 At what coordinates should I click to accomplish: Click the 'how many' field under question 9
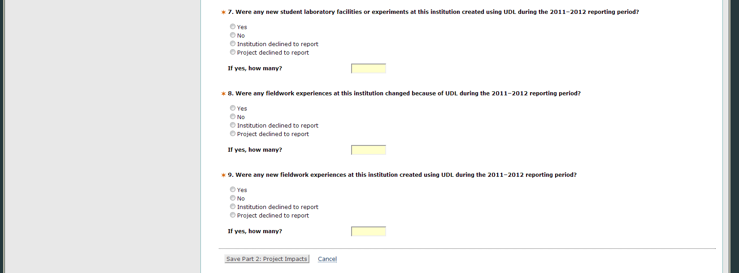(x=368, y=231)
